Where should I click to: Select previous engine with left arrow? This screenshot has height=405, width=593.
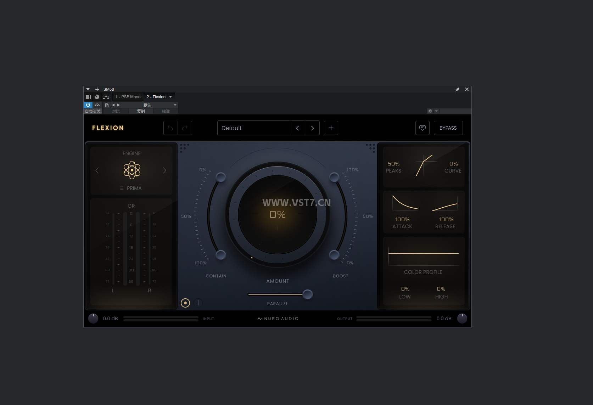[97, 170]
